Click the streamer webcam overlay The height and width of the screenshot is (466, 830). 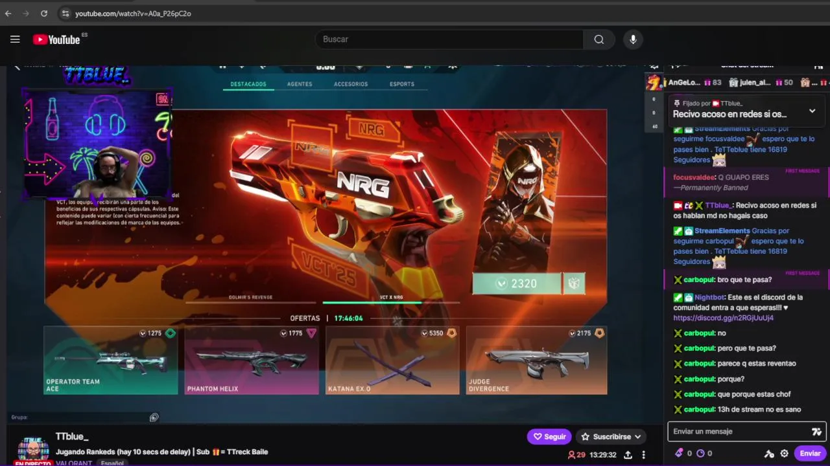pyautogui.click(x=97, y=144)
